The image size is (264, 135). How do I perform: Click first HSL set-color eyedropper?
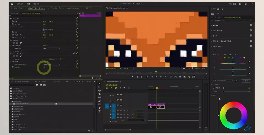(x=225, y=54)
